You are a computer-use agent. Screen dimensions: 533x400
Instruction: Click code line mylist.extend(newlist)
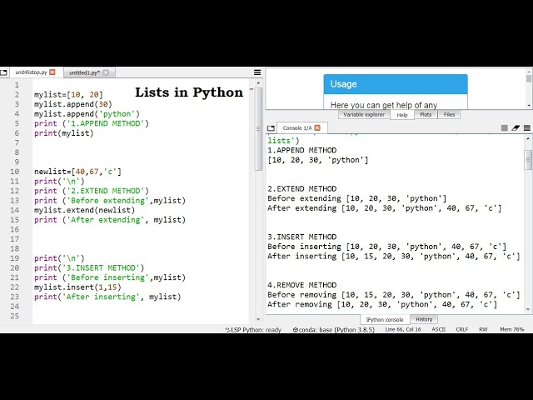(x=84, y=210)
